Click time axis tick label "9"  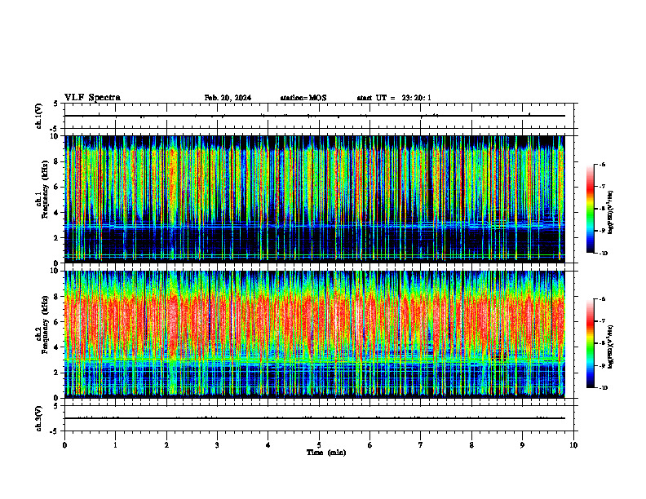[522, 445]
